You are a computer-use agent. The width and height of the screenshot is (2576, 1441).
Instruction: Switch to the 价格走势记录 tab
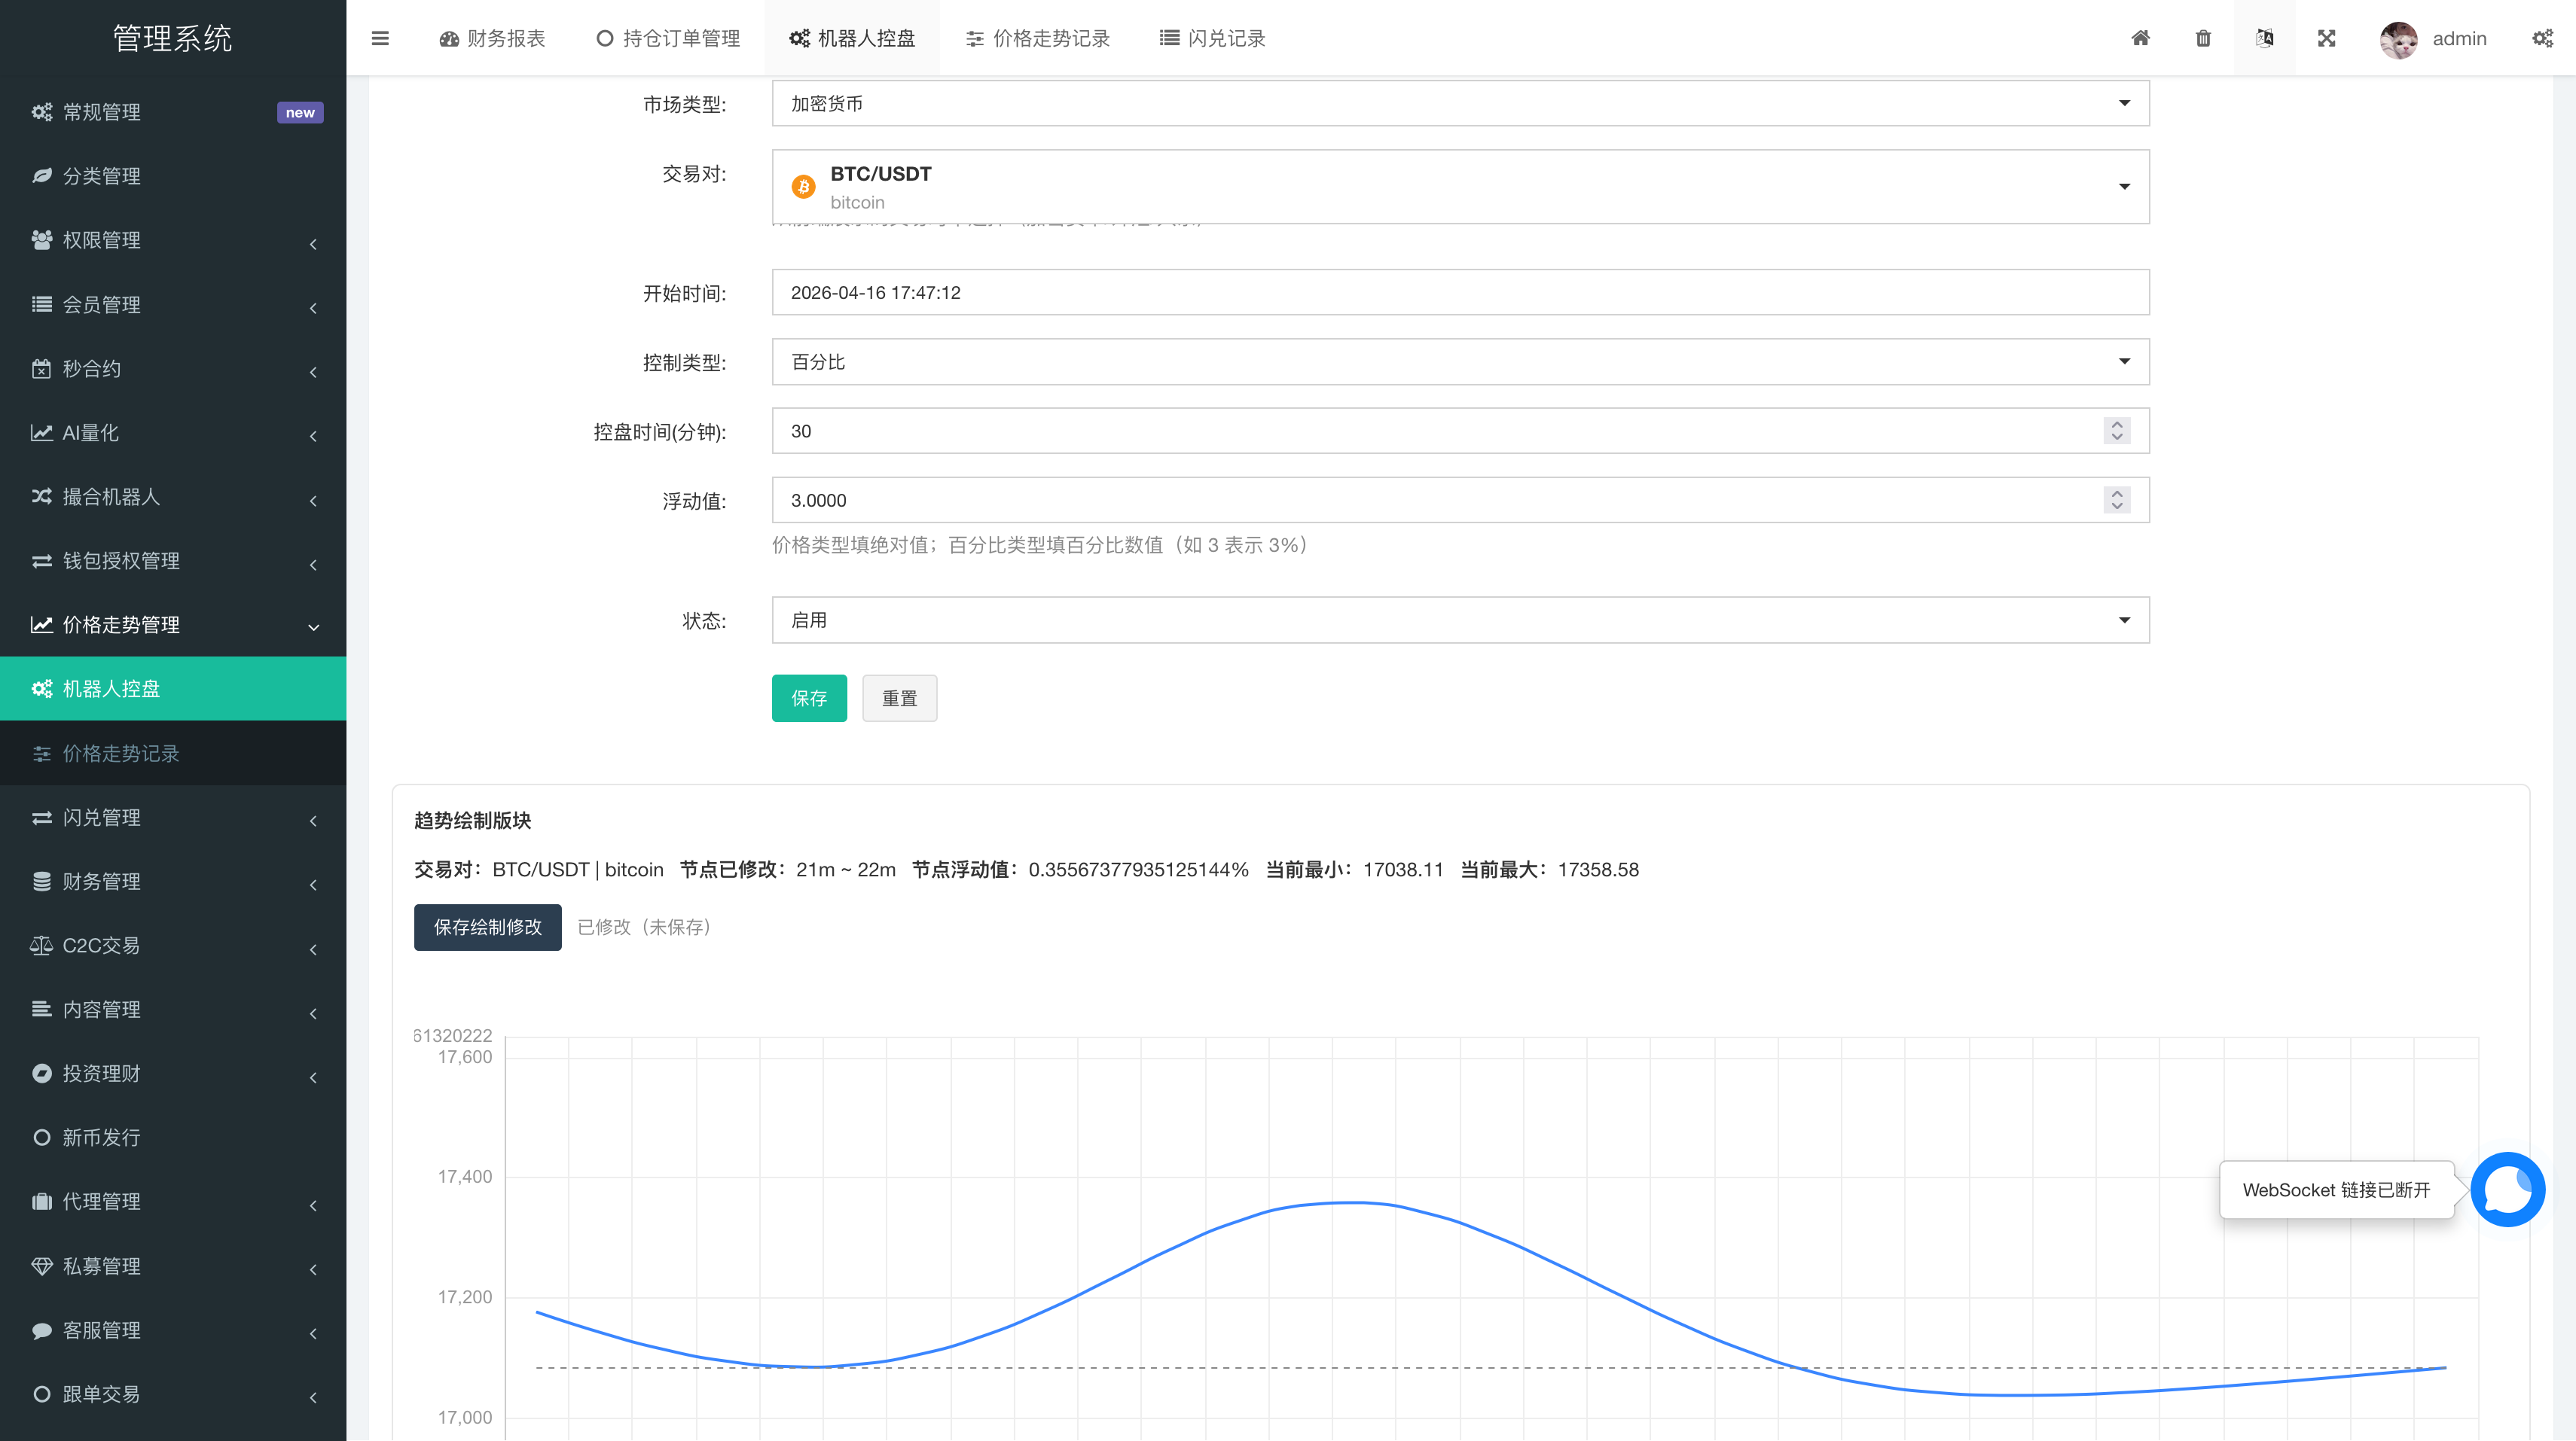coord(1037,38)
